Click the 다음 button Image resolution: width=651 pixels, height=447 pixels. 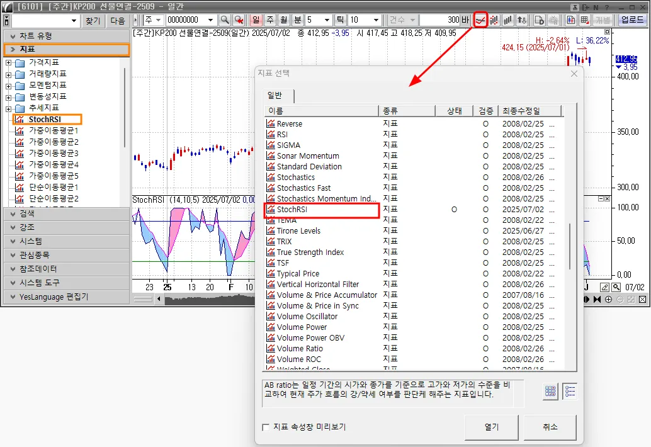tap(118, 20)
